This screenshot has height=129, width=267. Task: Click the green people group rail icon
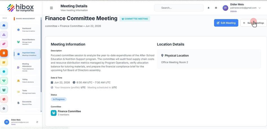coord(4,90)
